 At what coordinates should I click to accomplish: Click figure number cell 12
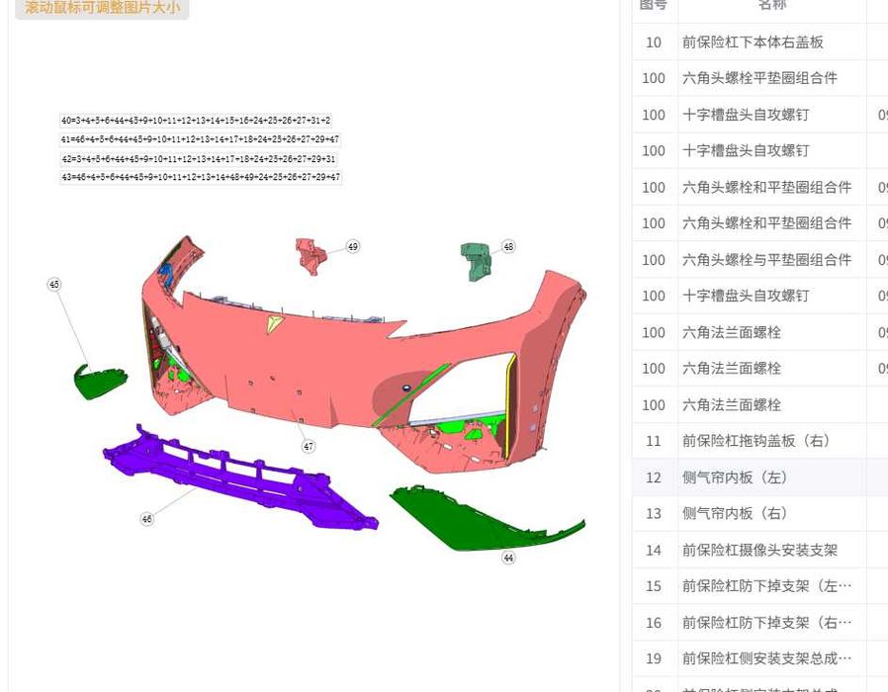(x=654, y=477)
